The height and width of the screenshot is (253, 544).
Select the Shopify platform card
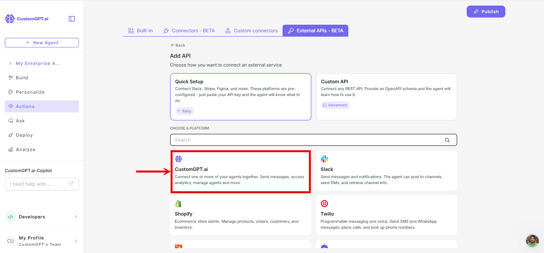tap(241, 215)
